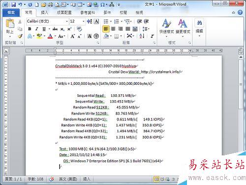Screen dimensions: 246x185
Task: Click the Numbering list icon
Action: (x=117, y=22)
